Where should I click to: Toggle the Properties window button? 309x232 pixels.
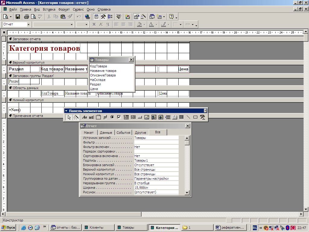point(136,17)
